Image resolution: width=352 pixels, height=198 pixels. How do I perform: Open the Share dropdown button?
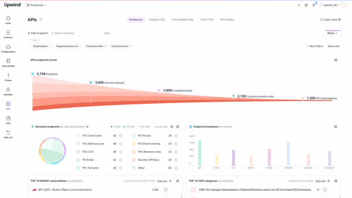tap(332, 33)
